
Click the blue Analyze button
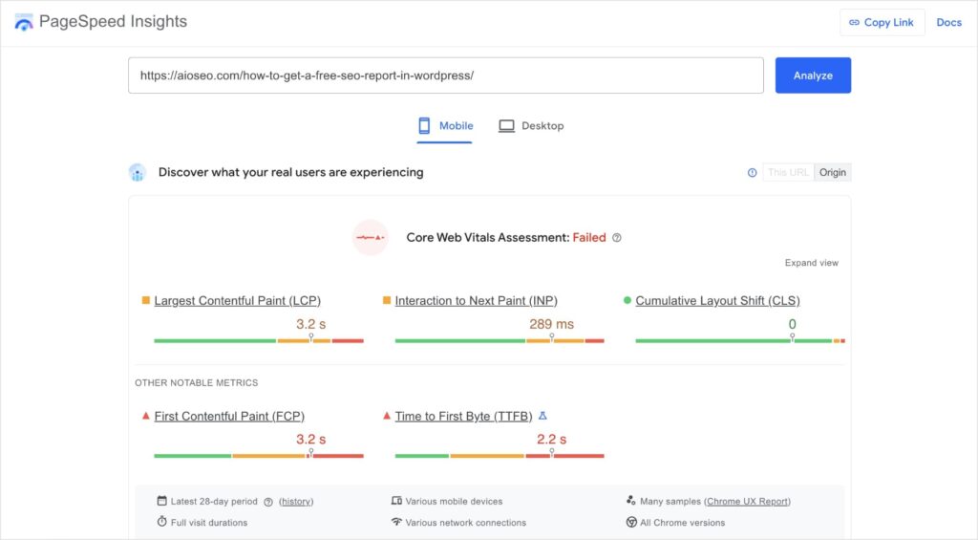pyautogui.click(x=813, y=76)
